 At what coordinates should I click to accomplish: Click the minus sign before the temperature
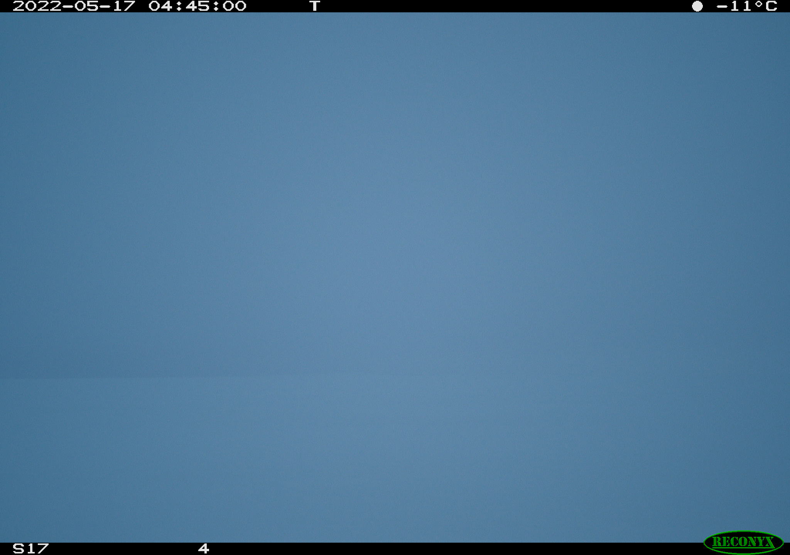coord(722,7)
